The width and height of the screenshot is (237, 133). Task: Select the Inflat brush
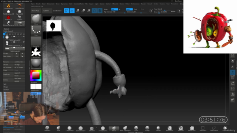click(59, 129)
